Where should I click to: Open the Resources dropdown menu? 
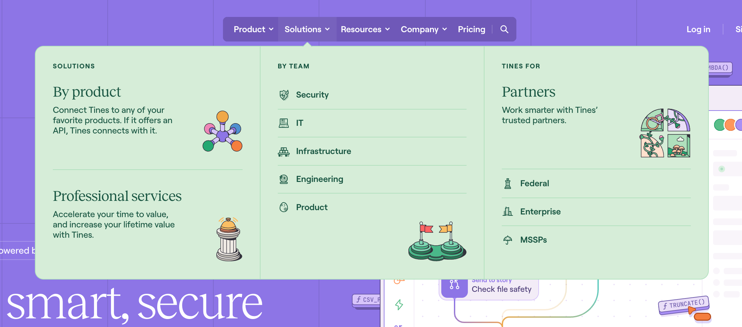click(x=365, y=29)
